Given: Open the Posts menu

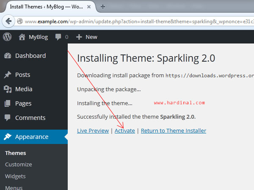Looking at the screenshot, I should (x=34, y=75).
